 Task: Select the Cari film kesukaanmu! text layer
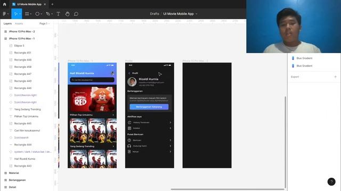coord(27,131)
